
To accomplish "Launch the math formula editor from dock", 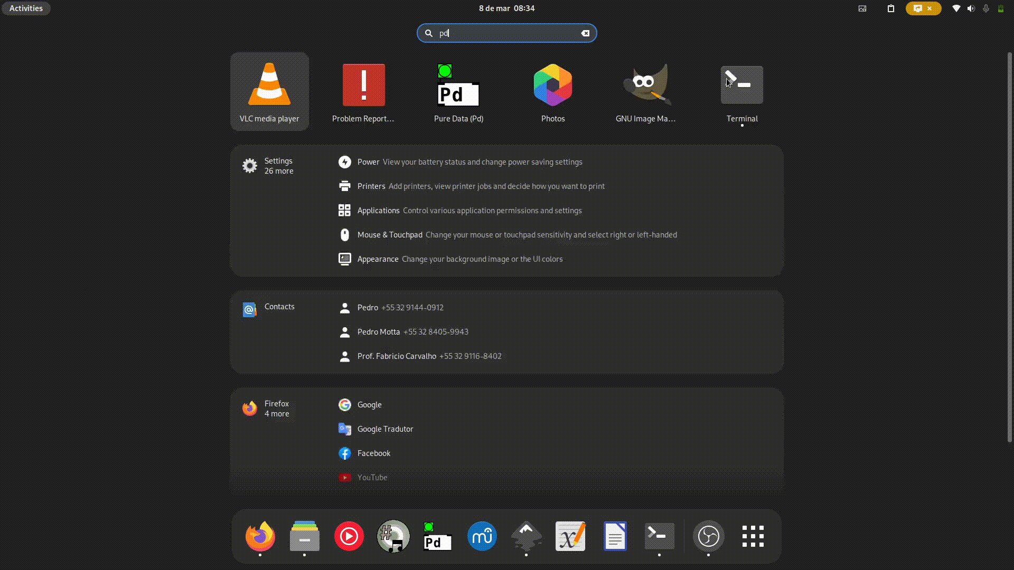I will click(570, 536).
